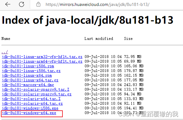Download jdk-8u181-linux-arm32-vfp-hflt.tar.gz
Image resolution: width=183 pixels, height=120 pixels.
pyautogui.click(x=42, y=57)
